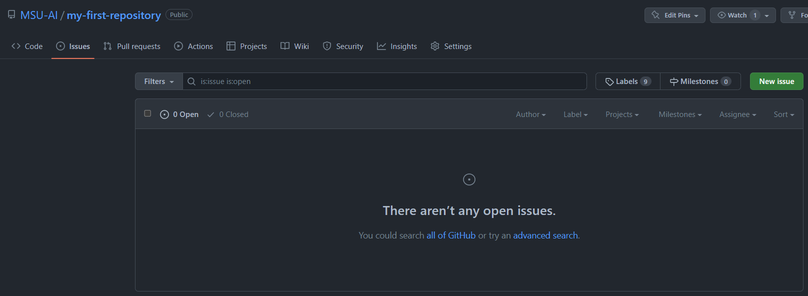Click the large issue circle icon in the empty state
Image resolution: width=808 pixels, height=296 pixels.
click(469, 179)
